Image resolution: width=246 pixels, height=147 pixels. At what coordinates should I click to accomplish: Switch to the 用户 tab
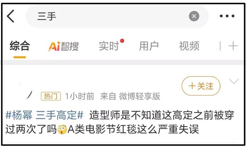tap(149, 46)
